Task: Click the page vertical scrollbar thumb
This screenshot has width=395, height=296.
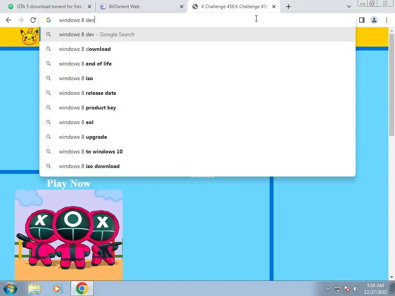Action: pos(392,85)
